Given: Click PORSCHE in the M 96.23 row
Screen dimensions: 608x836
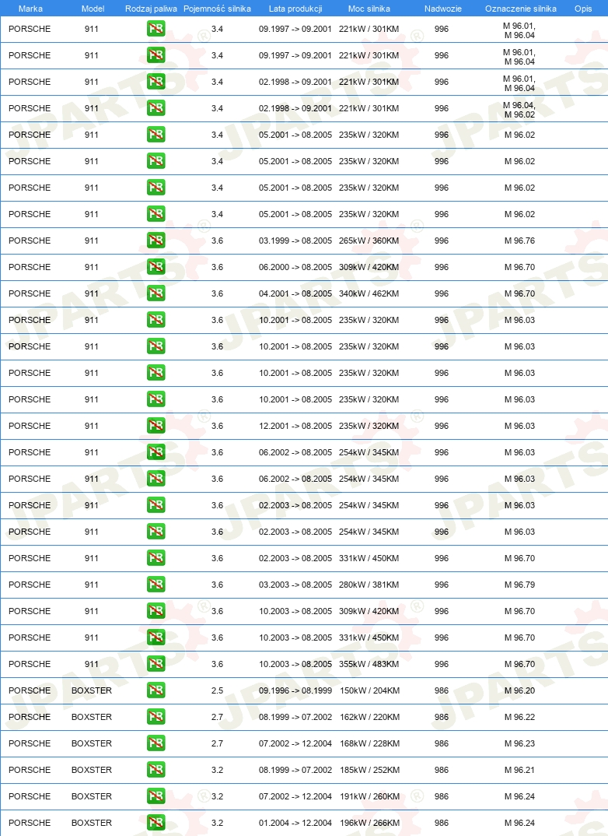Looking at the screenshot, I should pos(30,743).
